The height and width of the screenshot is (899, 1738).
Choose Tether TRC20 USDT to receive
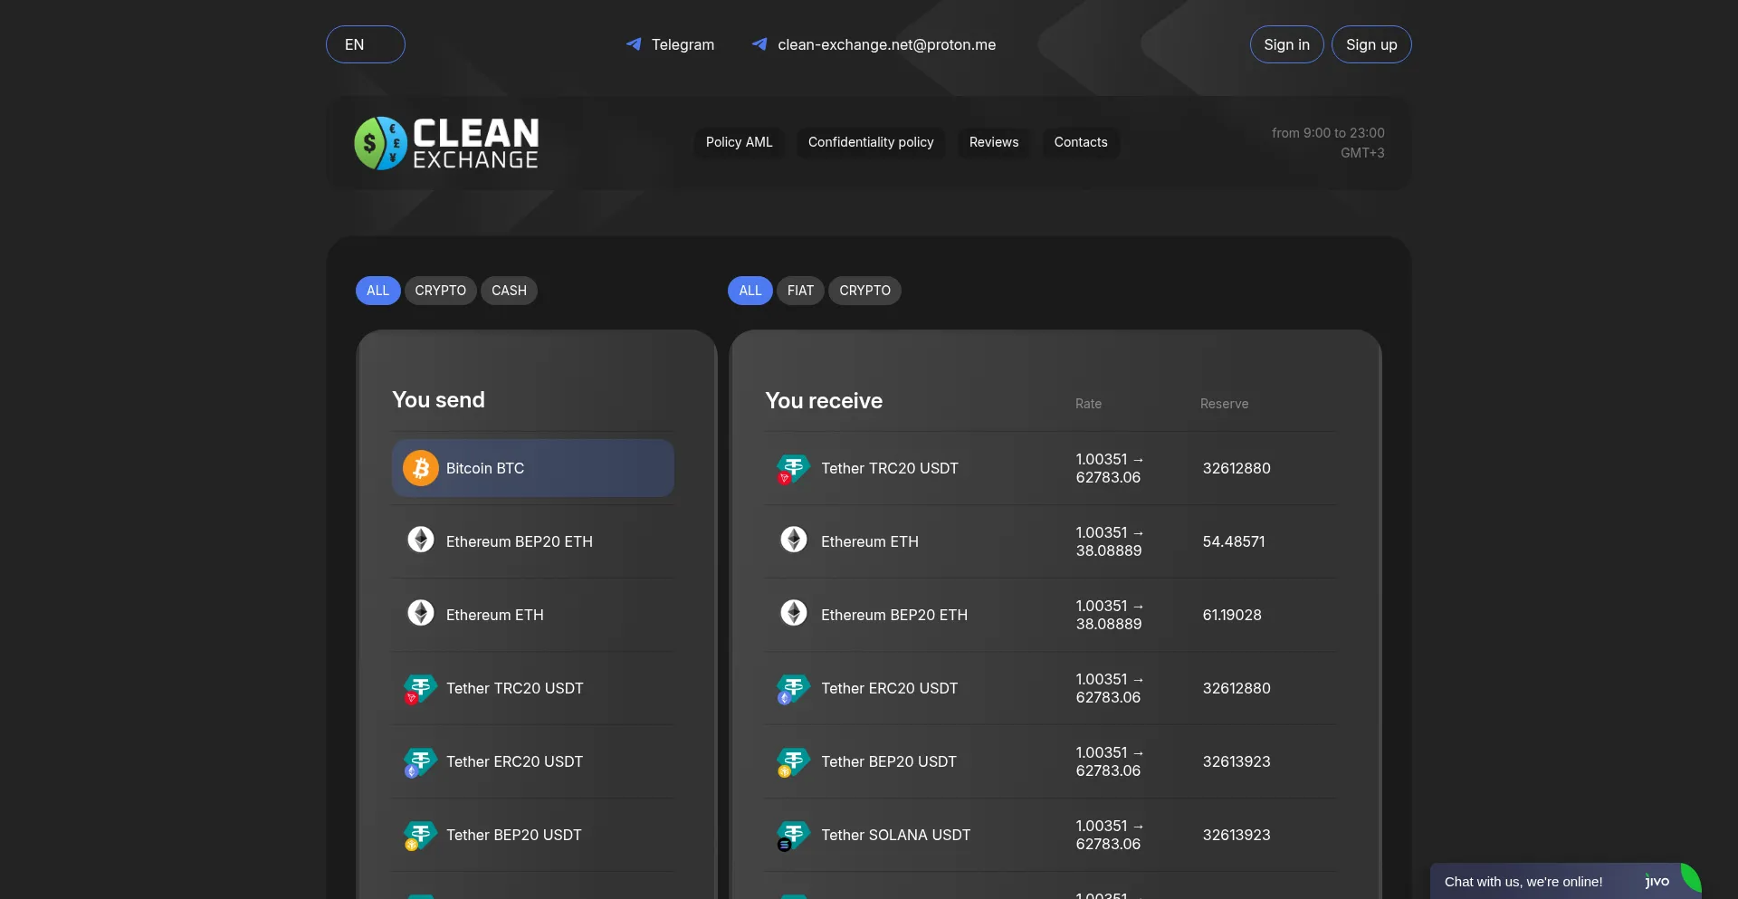pyautogui.click(x=1050, y=468)
